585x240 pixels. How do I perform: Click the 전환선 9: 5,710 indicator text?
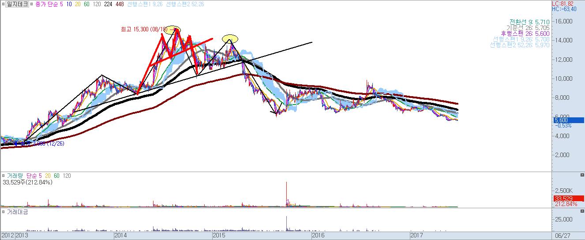529,21
